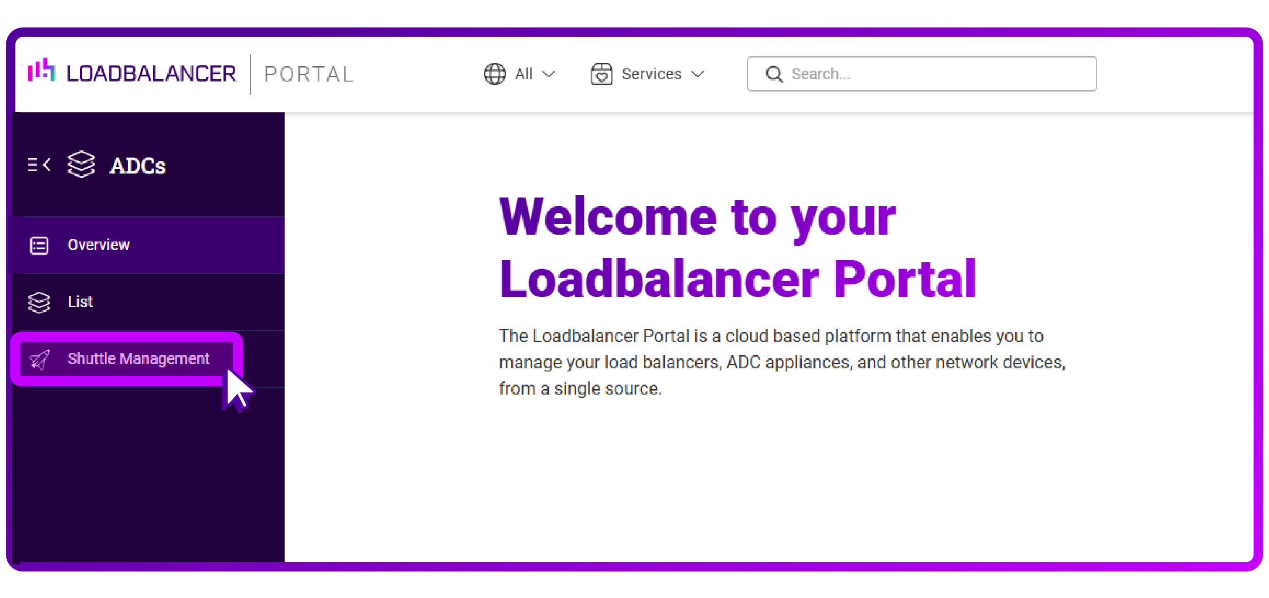This screenshot has width=1269, height=598.
Task: Click the Loadbalancer logo icon
Action: click(x=42, y=73)
